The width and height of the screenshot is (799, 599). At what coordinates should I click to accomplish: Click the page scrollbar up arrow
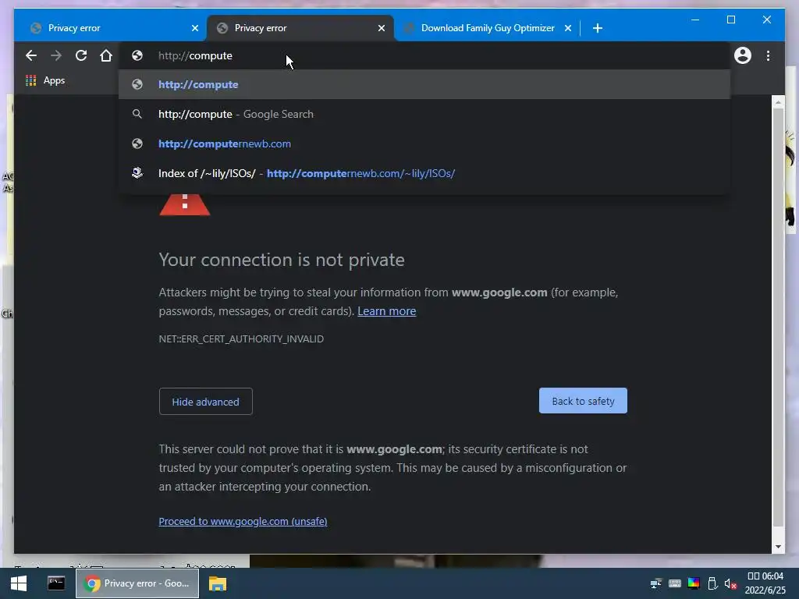(778, 102)
